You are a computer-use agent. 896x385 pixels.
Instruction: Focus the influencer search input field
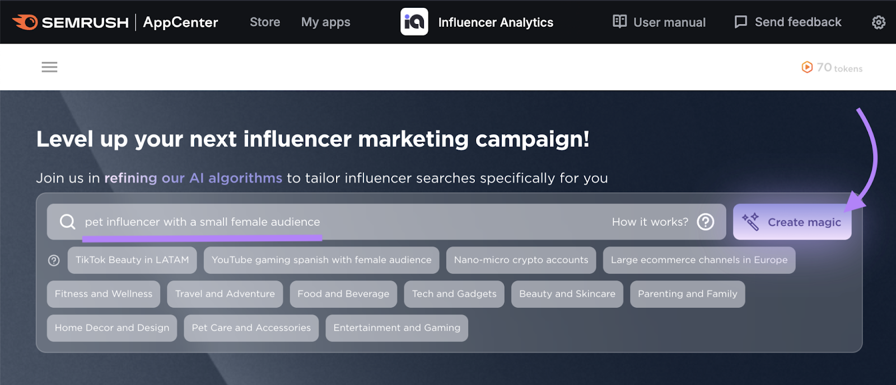(x=386, y=222)
